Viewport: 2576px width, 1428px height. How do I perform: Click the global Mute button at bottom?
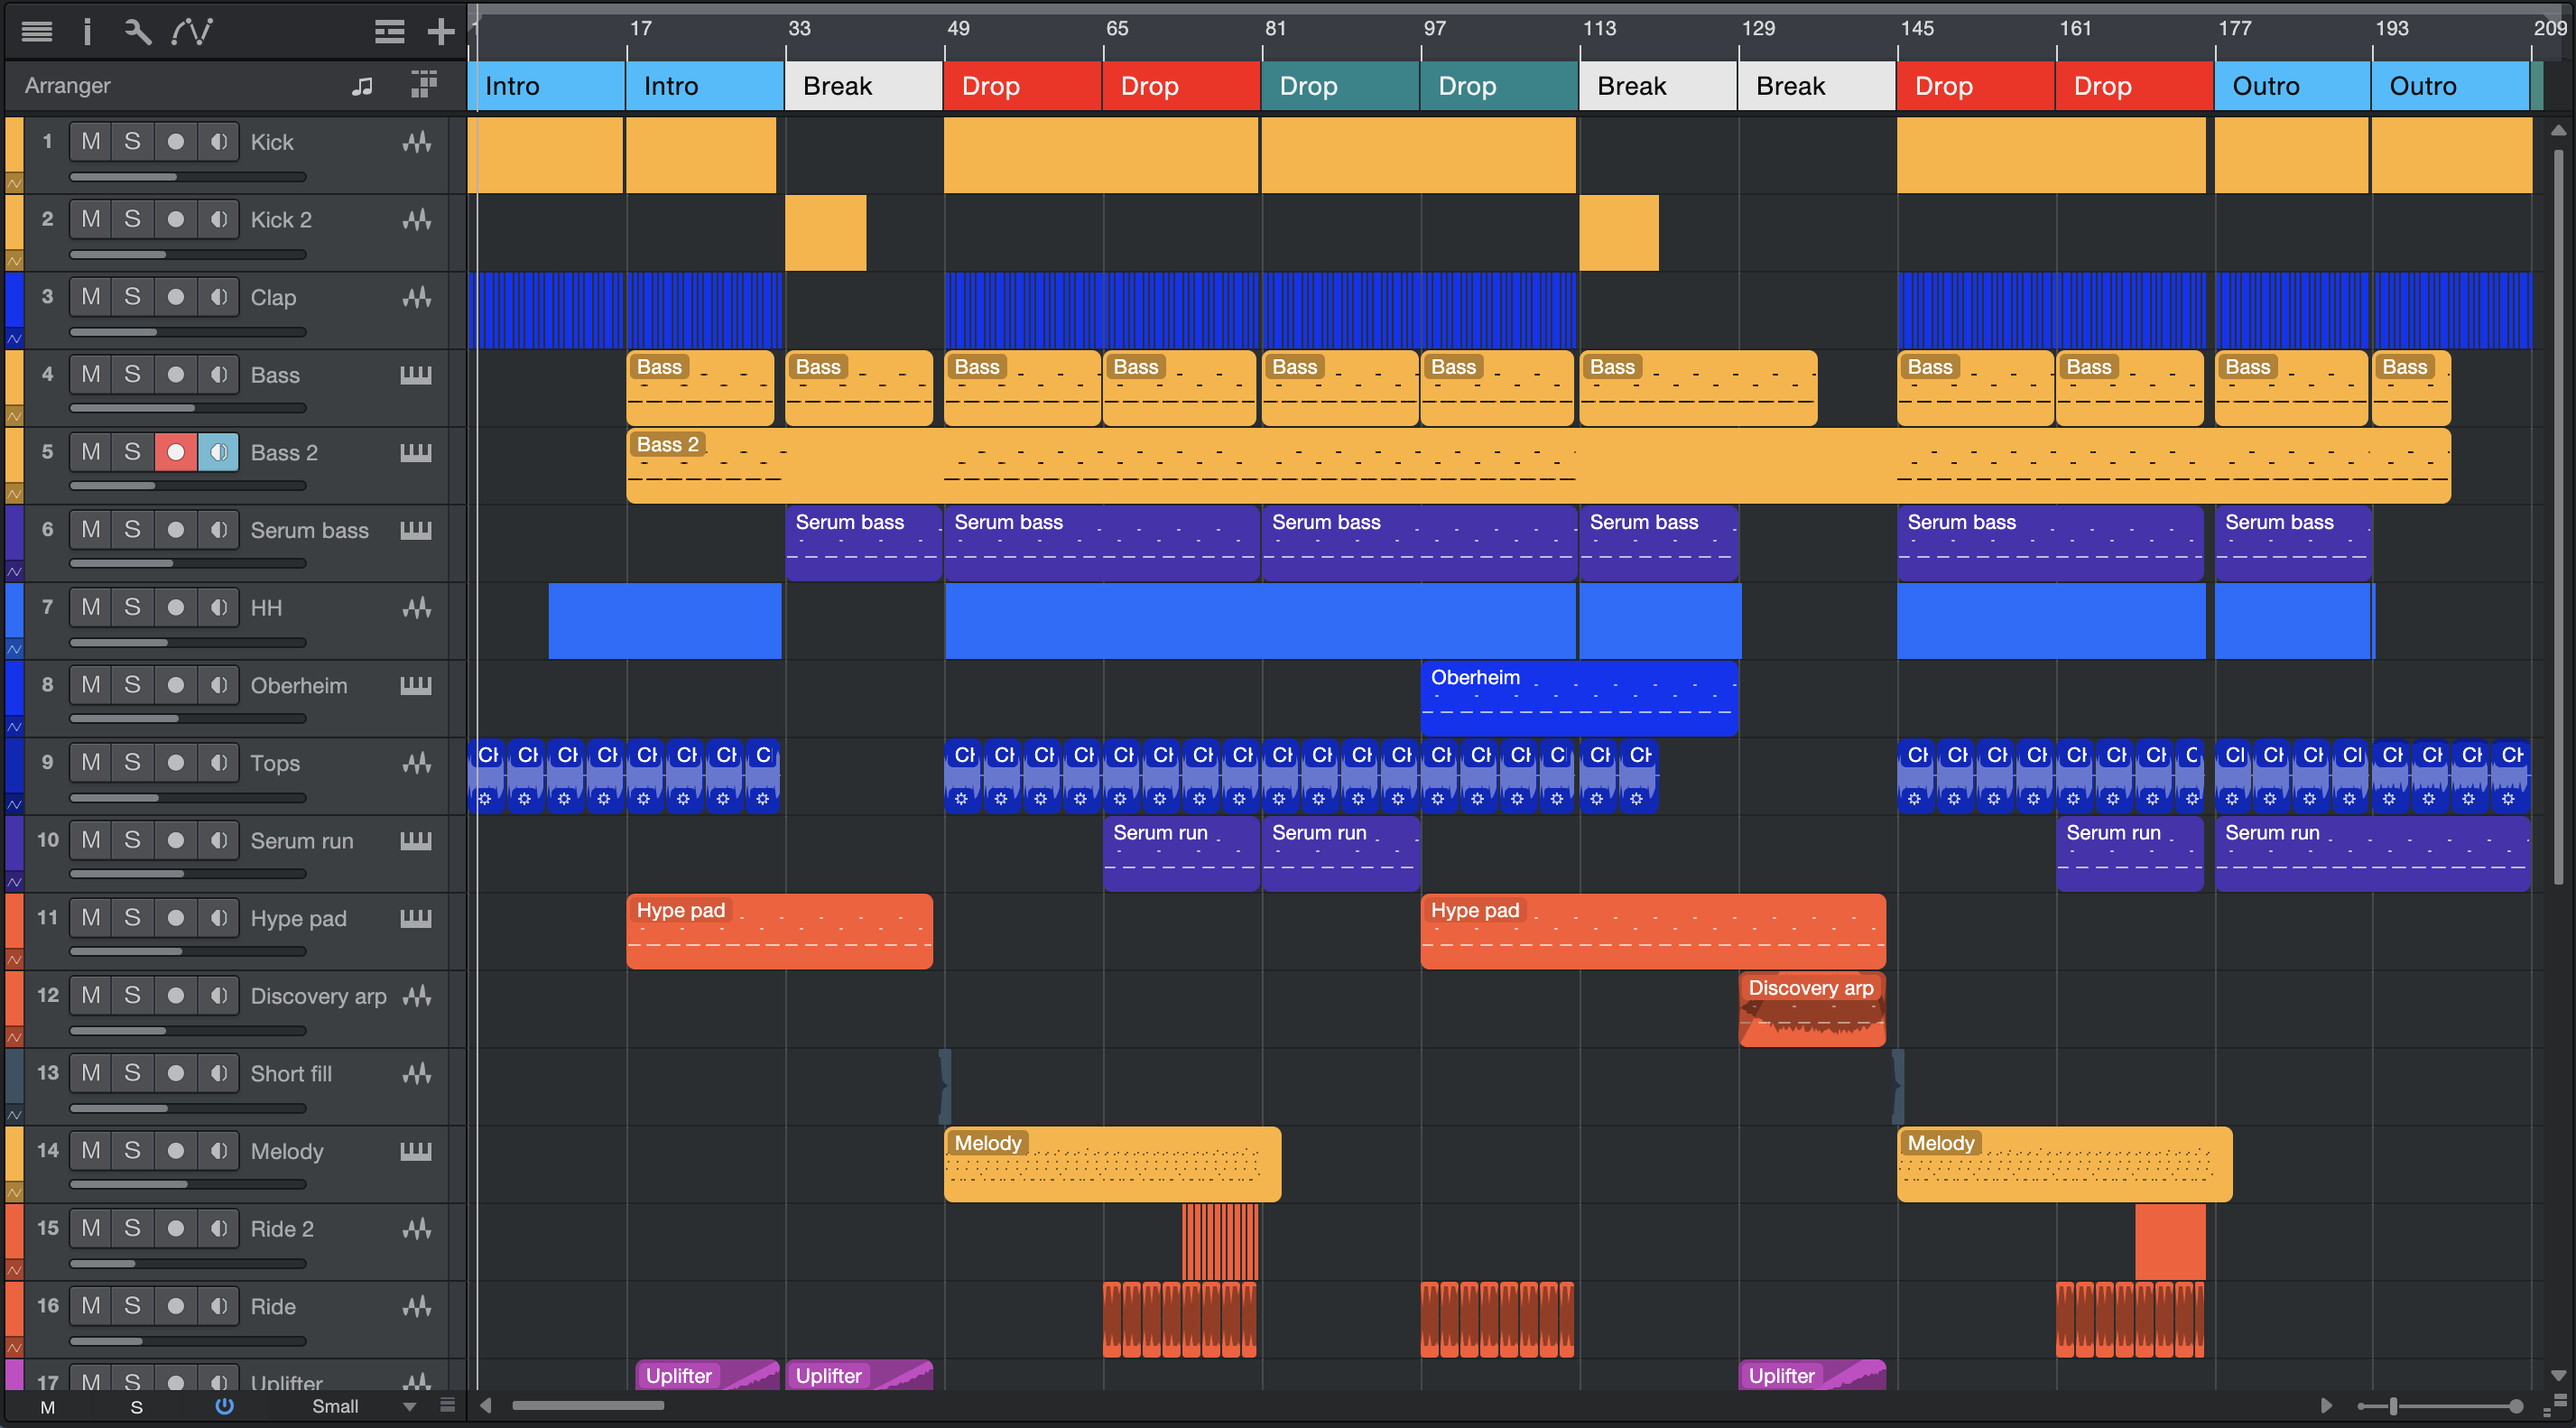[x=47, y=1407]
